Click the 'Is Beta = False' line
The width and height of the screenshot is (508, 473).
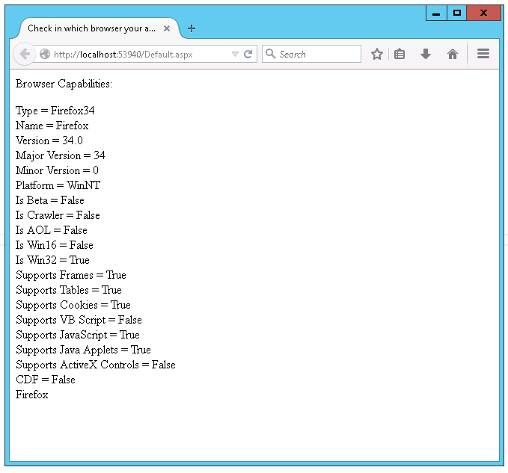click(50, 200)
